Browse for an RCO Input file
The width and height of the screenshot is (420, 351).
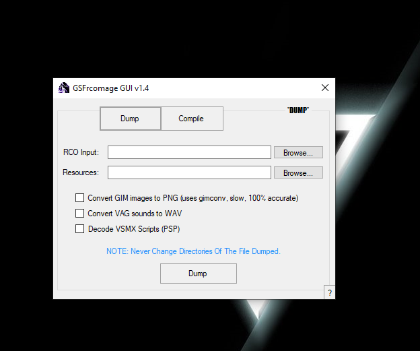pos(298,152)
